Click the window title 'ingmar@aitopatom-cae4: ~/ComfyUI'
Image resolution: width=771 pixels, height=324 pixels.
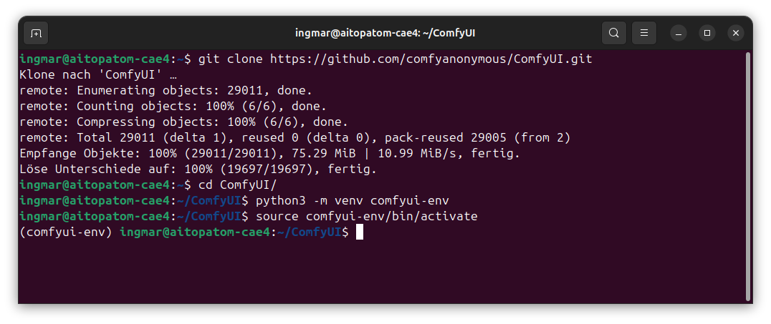point(385,33)
